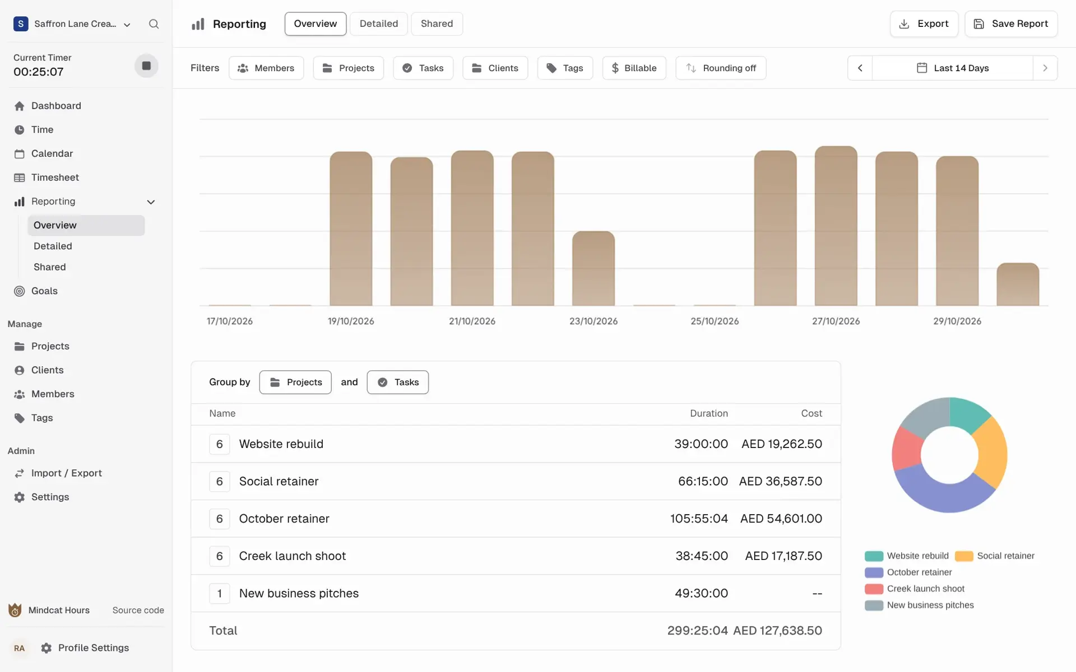Image resolution: width=1076 pixels, height=672 pixels.
Task: Click the RA user avatar
Action: point(20,648)
